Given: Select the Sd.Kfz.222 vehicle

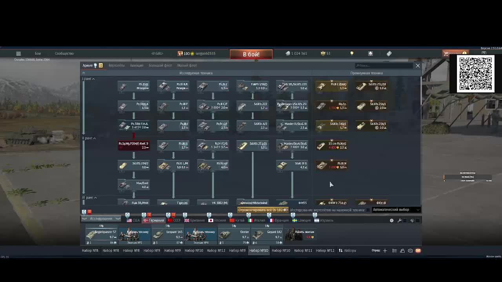Looking at the screenshot, I should coord(252,106).
